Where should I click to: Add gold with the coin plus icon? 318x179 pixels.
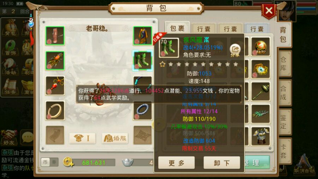pos(68,162)
